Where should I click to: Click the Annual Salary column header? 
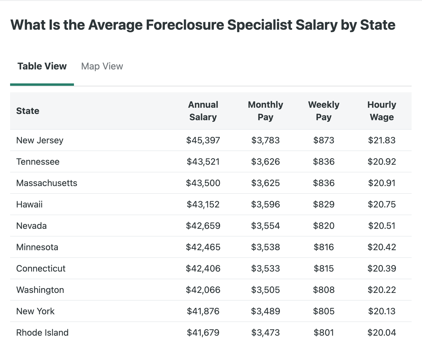click(203, 111)
